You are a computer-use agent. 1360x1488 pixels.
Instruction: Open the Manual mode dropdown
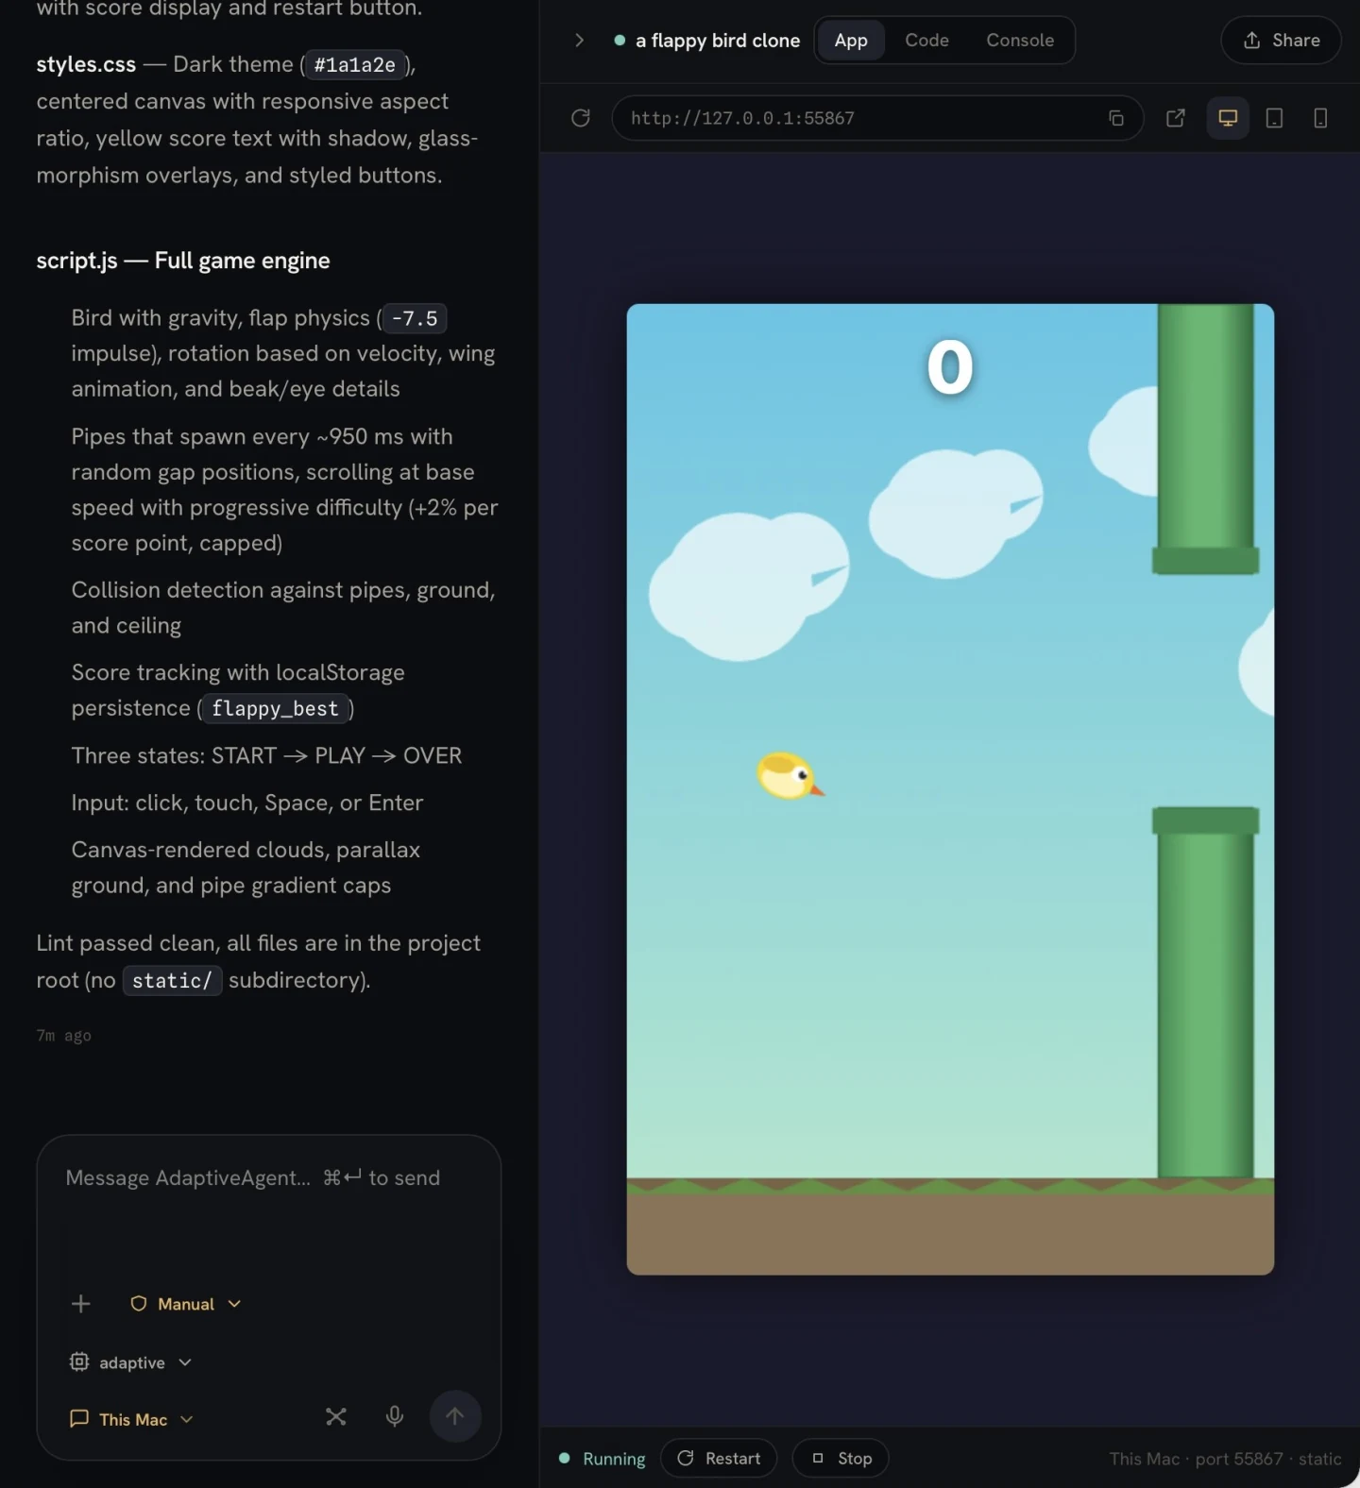[x=185, y=1304]
